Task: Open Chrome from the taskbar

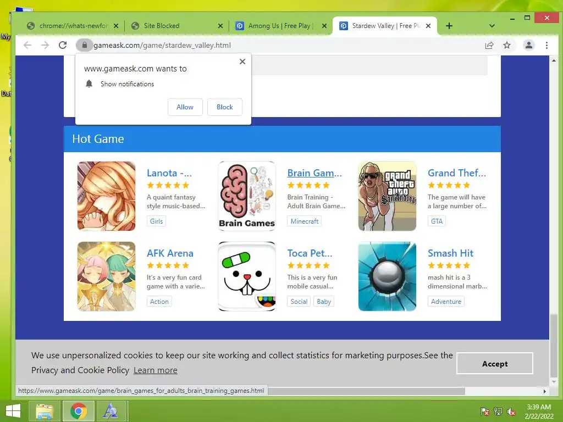Action: (78, 411)
